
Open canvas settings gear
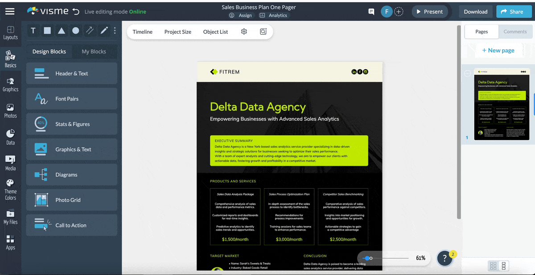point(243,32)
